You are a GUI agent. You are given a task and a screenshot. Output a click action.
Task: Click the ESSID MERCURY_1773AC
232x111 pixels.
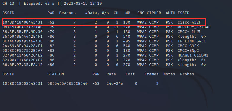click(194, 27)
